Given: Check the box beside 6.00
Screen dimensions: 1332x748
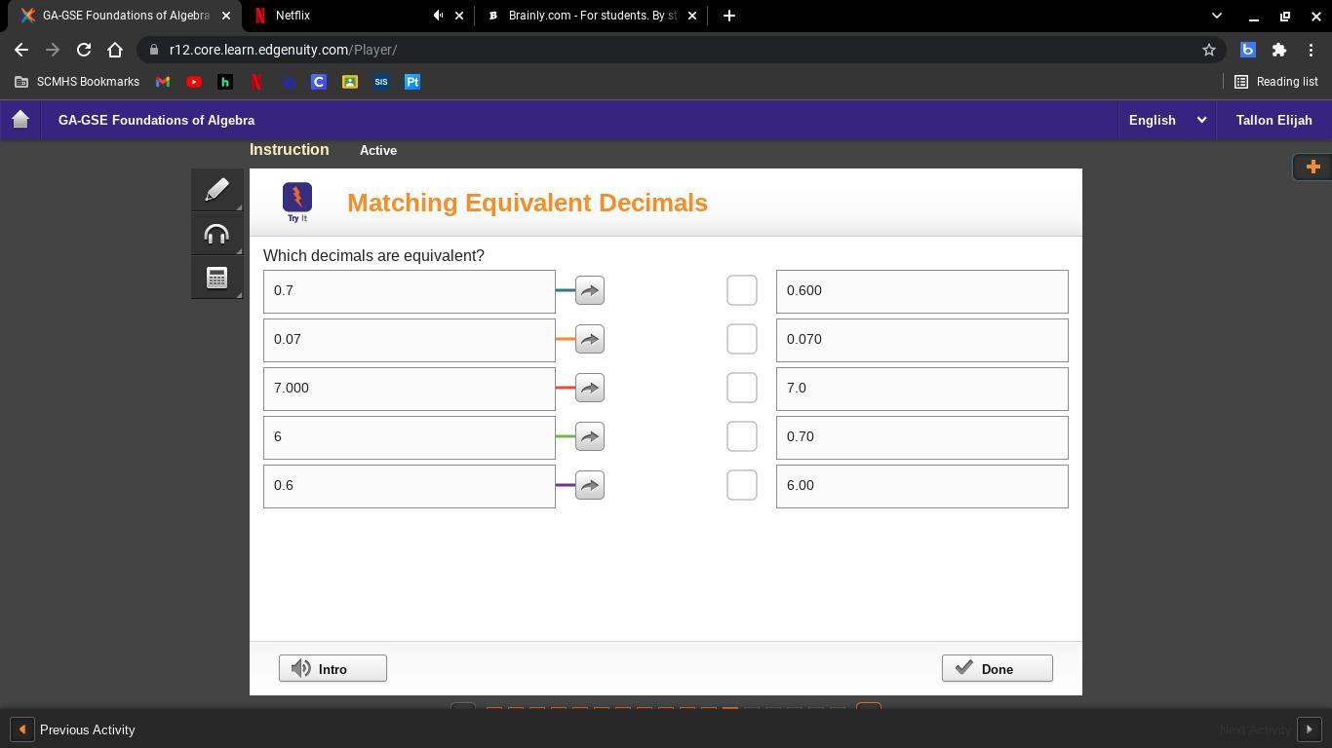Looking at the screenshot, I should pos(742,485).
